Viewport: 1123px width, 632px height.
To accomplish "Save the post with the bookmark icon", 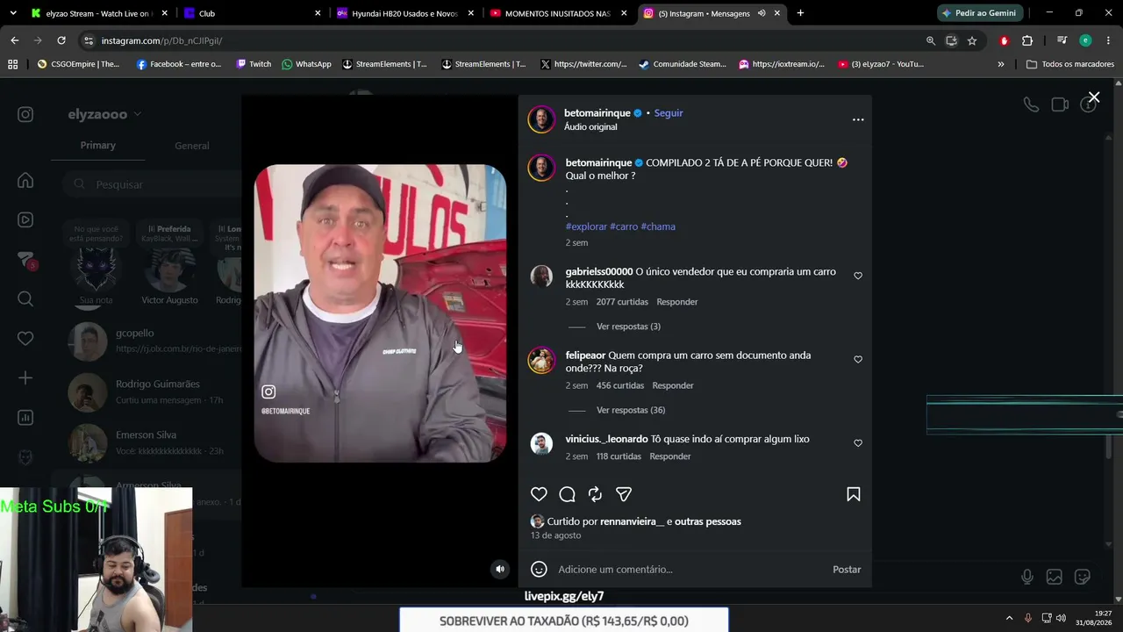I will coord(853,494).
